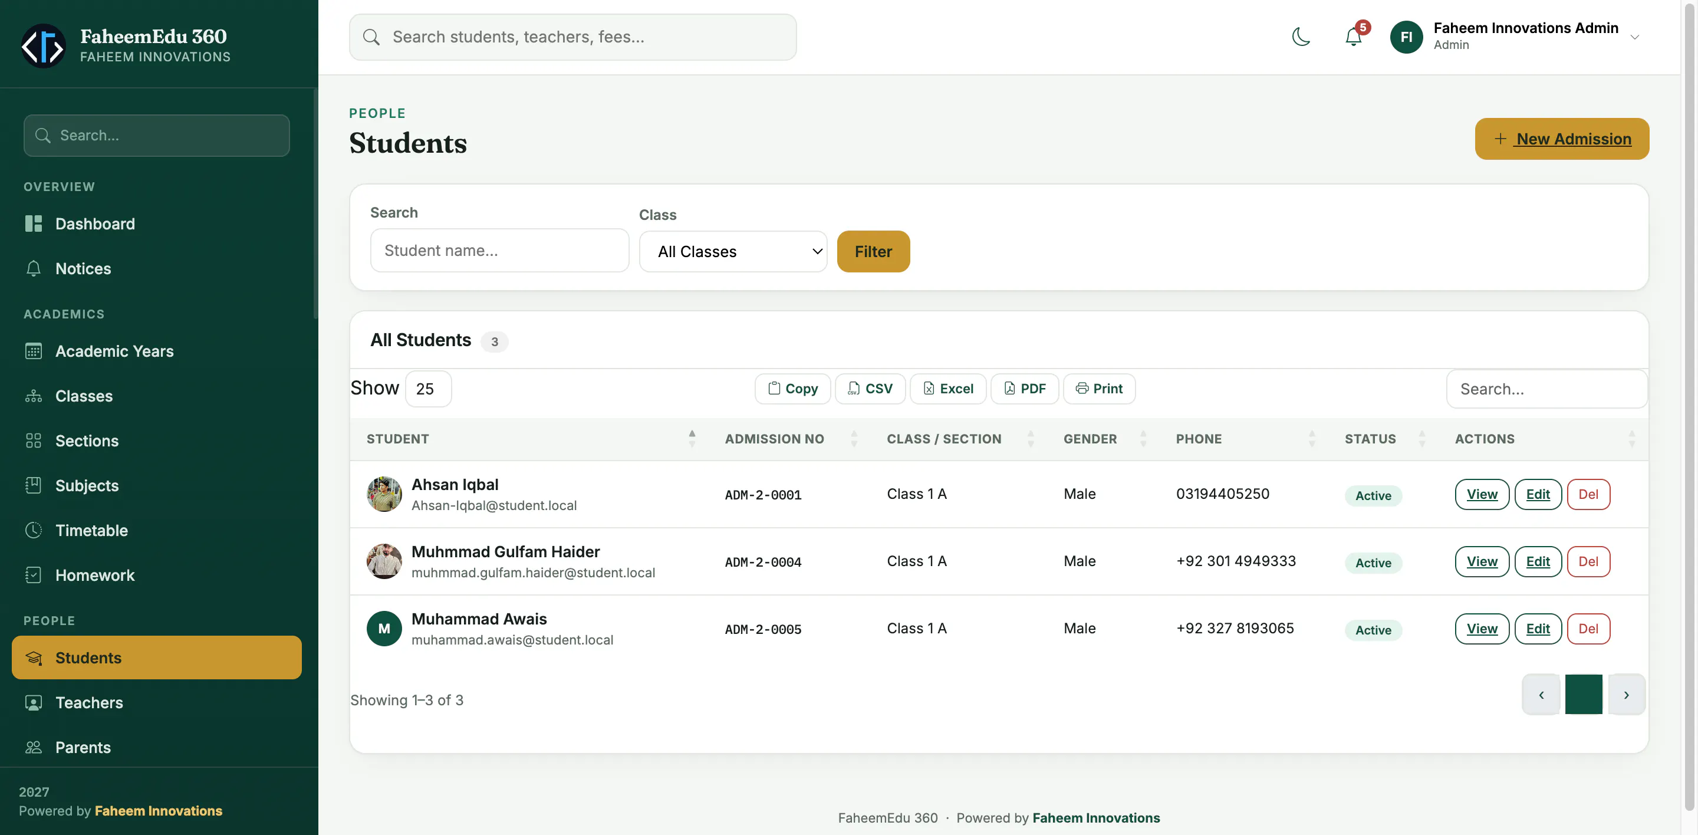Click the Copy export button
1698x835 pixels.
click(793, 389)
